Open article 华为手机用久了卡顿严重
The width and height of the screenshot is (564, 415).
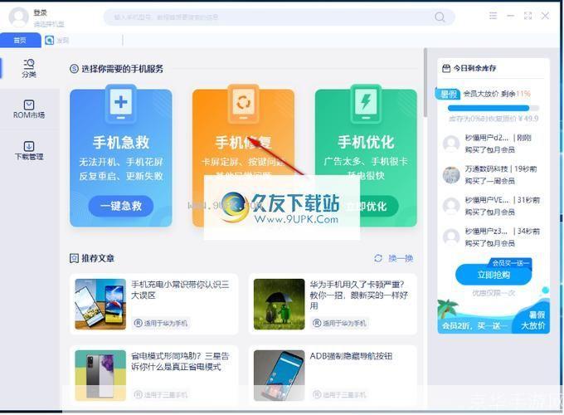tap(358, 295)
